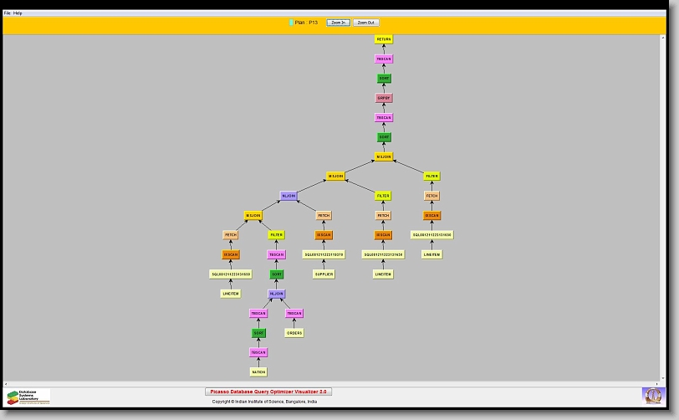Open the Help menu
Image resolution: width=679 pixels, height=420 pixels.
click(18, 13)
